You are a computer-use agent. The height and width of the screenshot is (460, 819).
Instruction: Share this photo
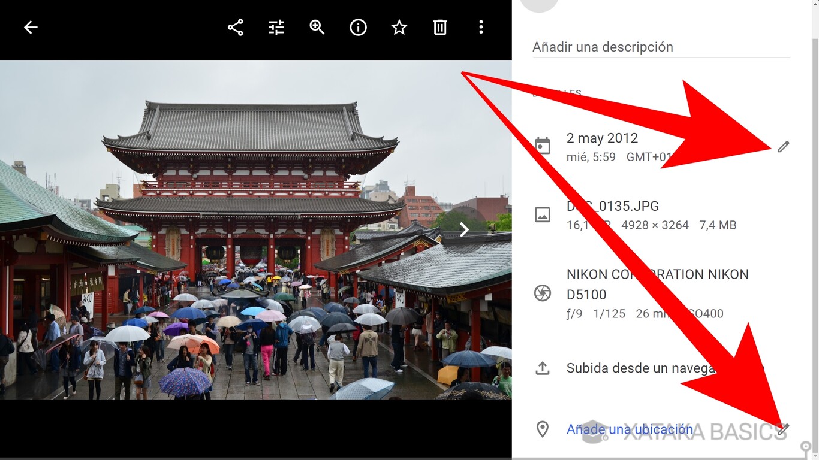pyautogui.click(x=235, y=27)
